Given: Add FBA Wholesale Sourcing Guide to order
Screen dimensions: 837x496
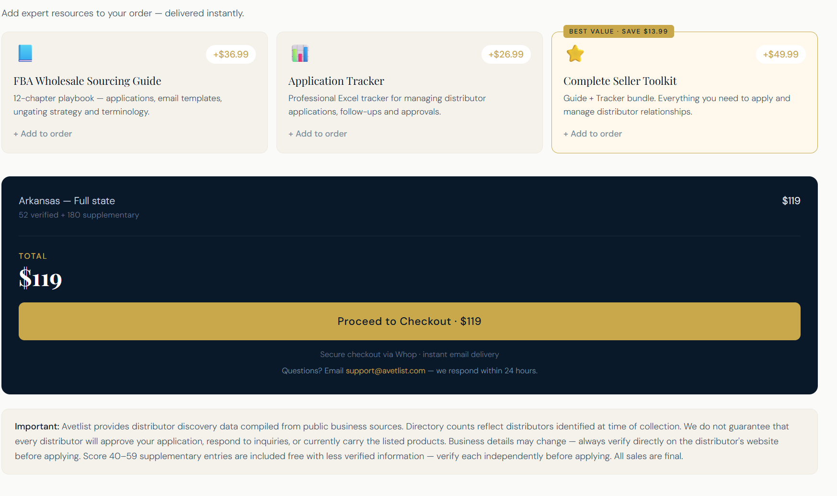Looking at the screenshot, I should (43, 134).
